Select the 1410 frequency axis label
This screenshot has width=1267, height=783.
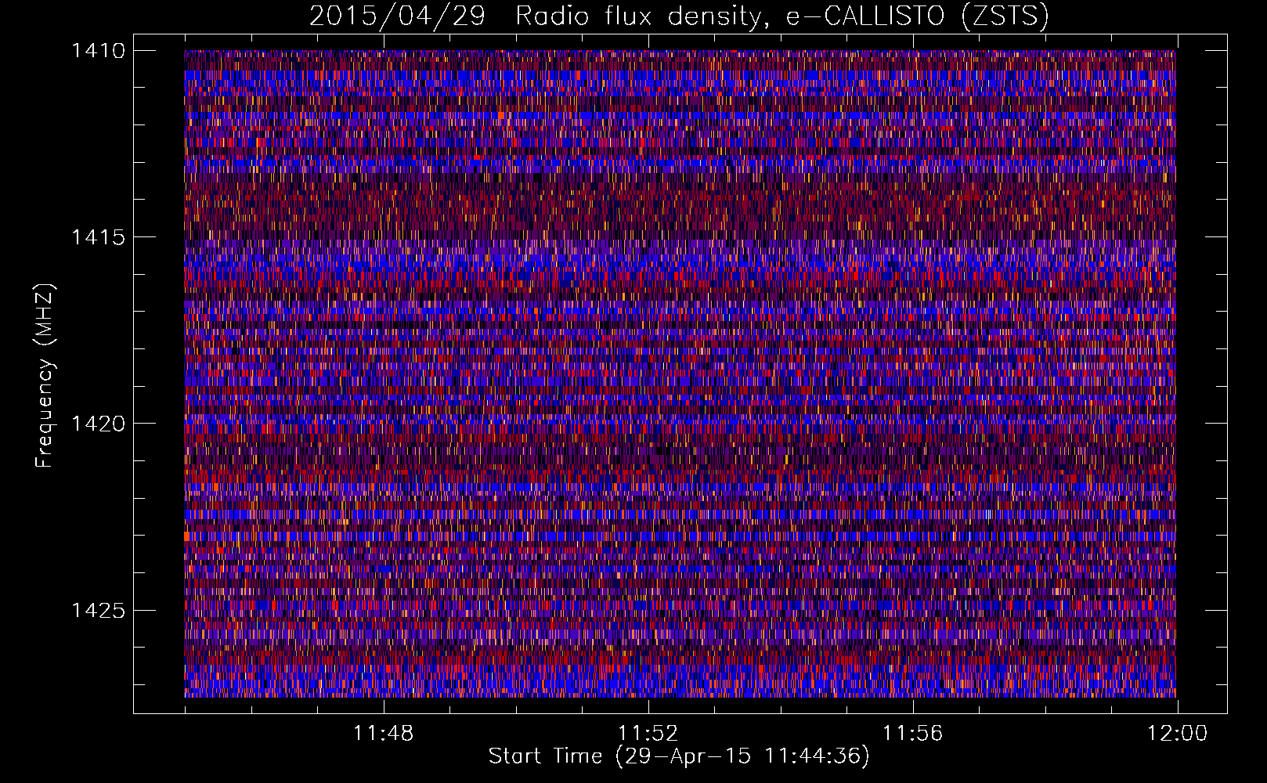(x=98, y=51)
